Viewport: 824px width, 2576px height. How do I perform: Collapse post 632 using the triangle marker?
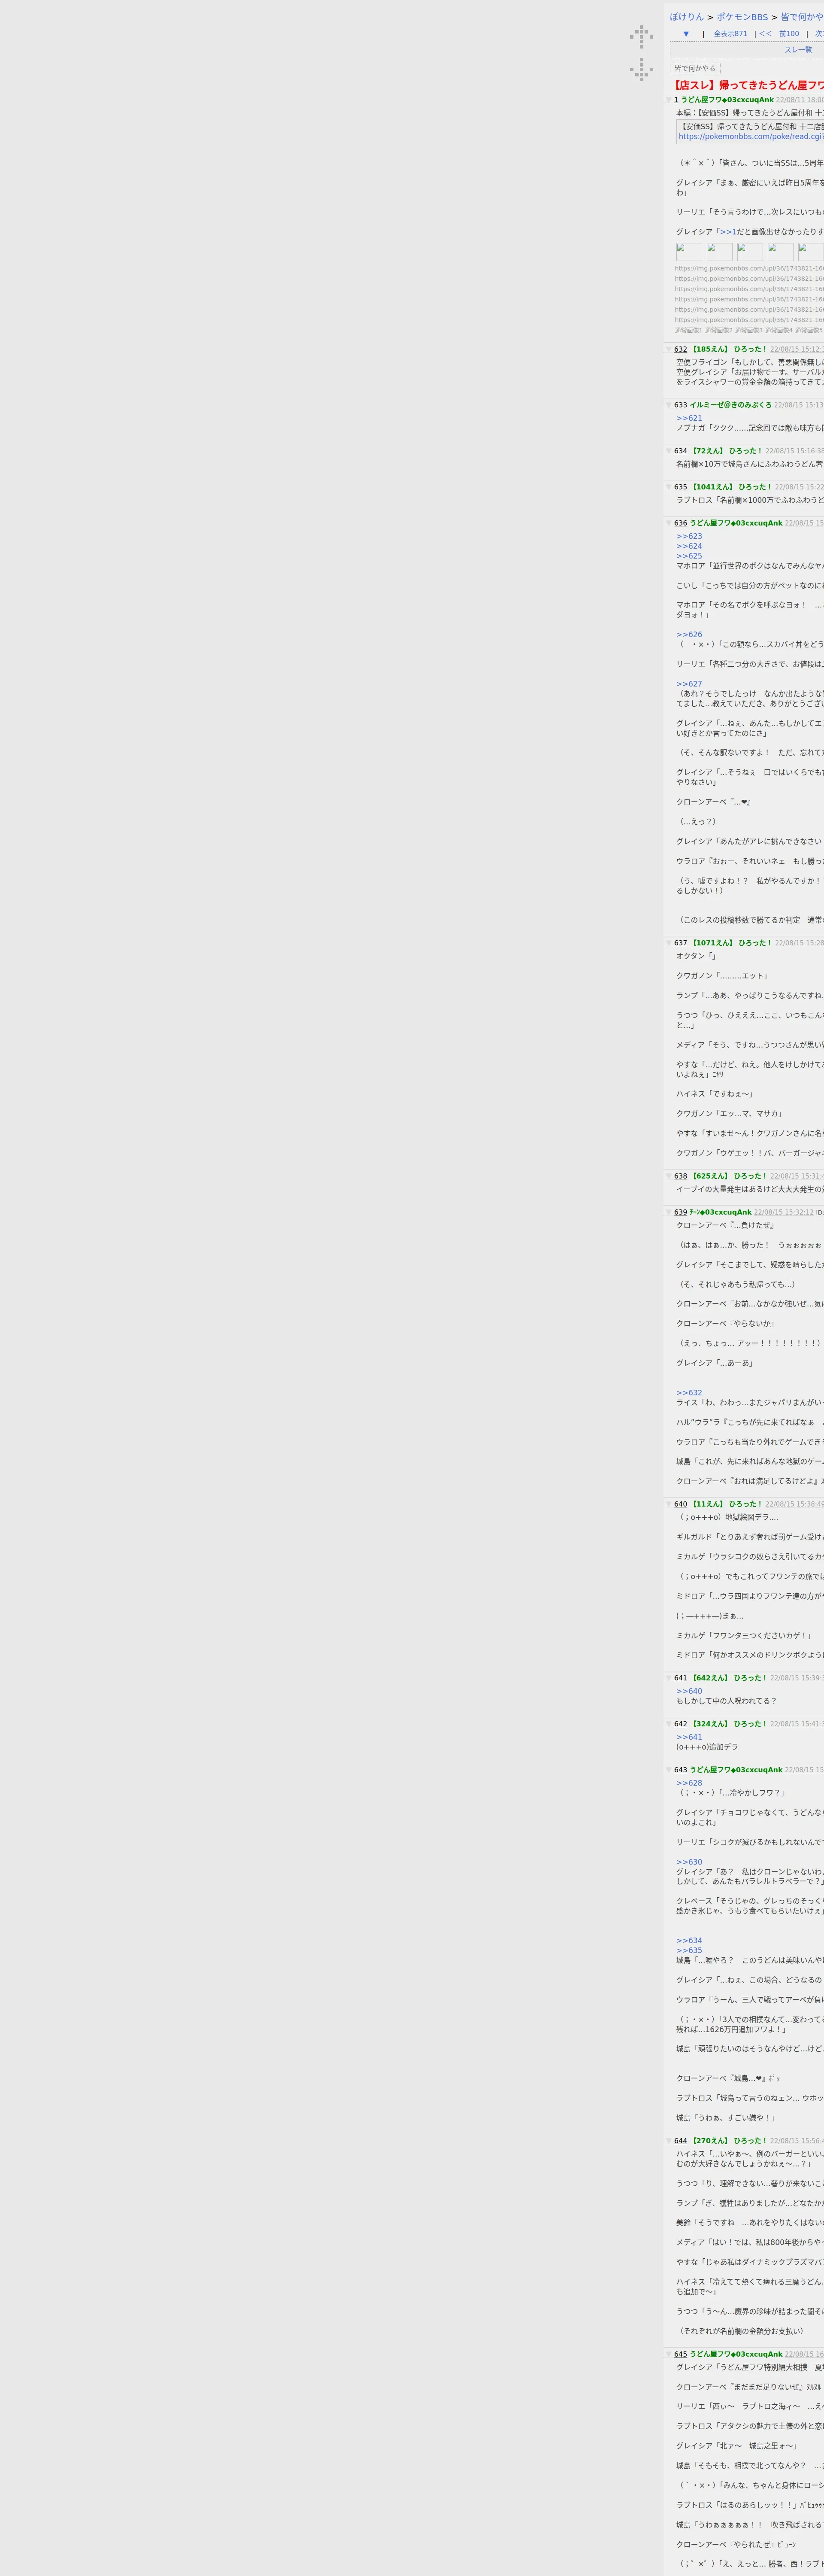[669, 349]
